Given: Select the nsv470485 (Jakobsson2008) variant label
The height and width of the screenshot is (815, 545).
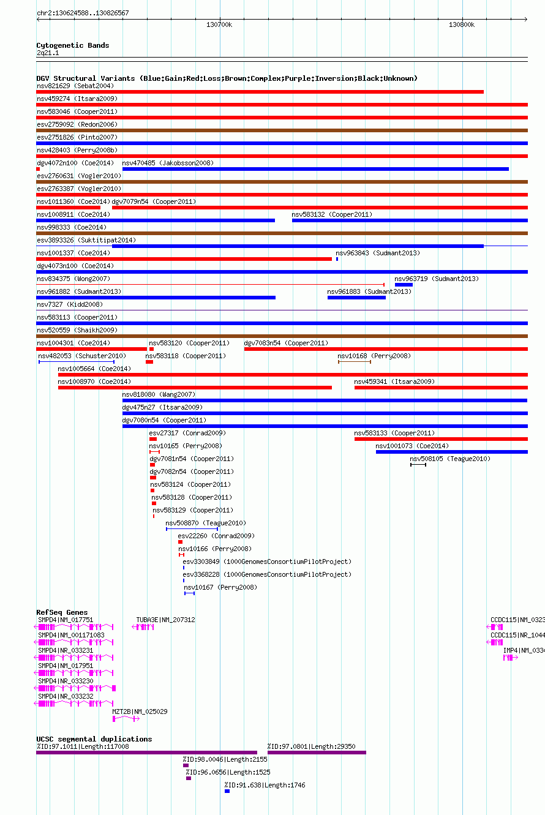Looking at the screenshot, I should pyautogui.click(x=168, y=163).
